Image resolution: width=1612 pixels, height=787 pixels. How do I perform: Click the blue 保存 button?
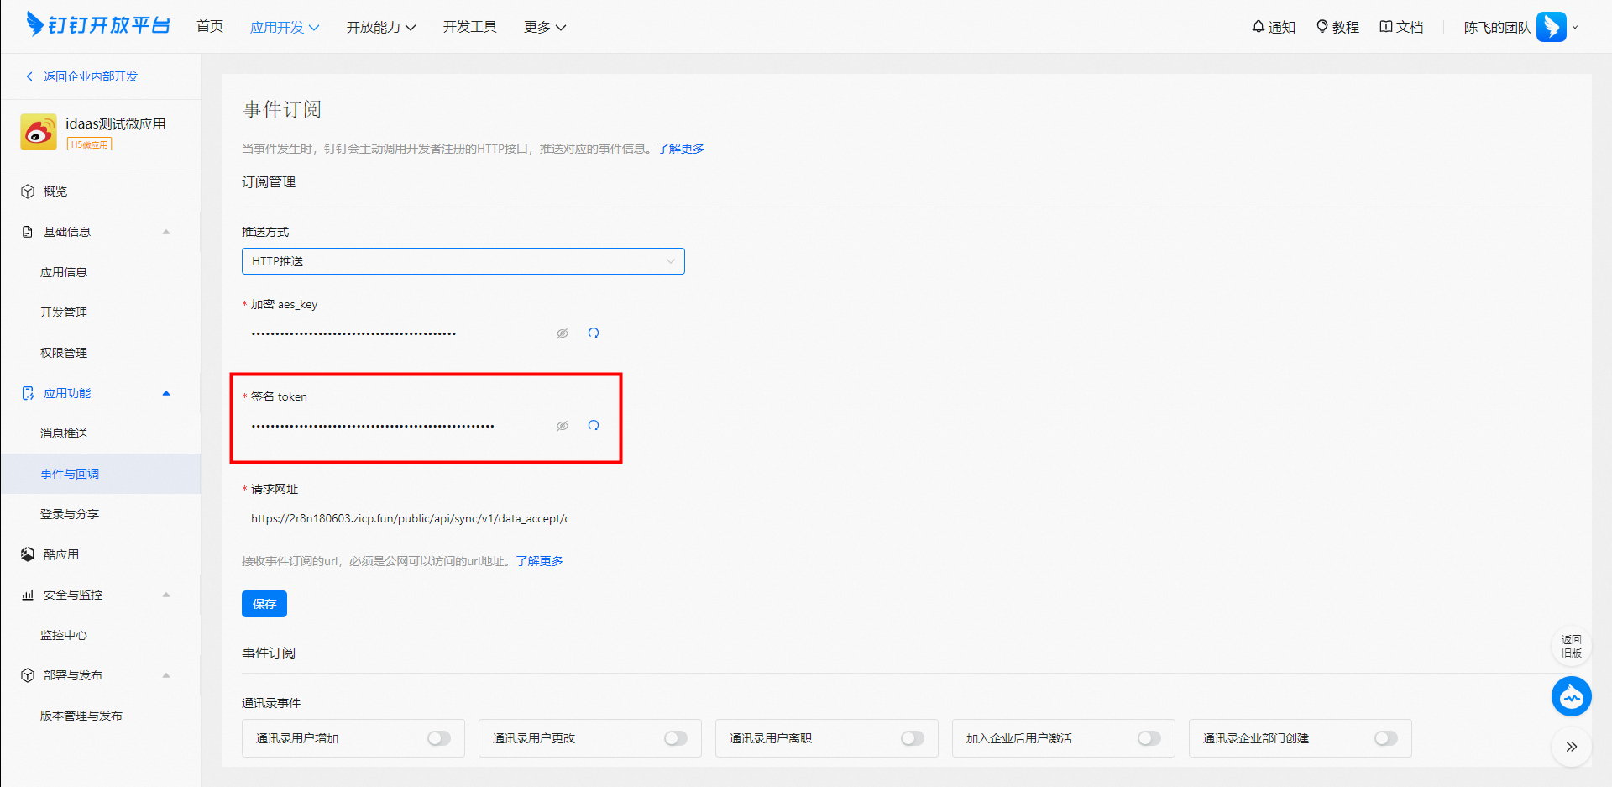pyautogui.click(x=264, y=604)
